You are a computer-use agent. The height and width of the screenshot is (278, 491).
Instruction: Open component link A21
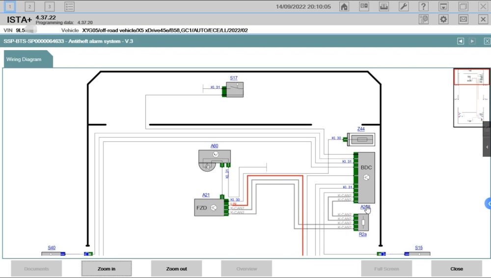click(206, 195)
